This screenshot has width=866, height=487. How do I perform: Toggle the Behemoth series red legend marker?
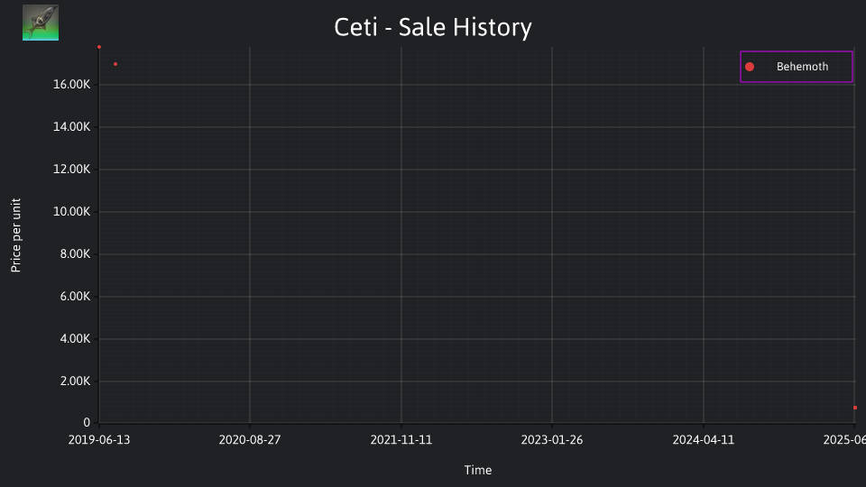coord(750,67)
